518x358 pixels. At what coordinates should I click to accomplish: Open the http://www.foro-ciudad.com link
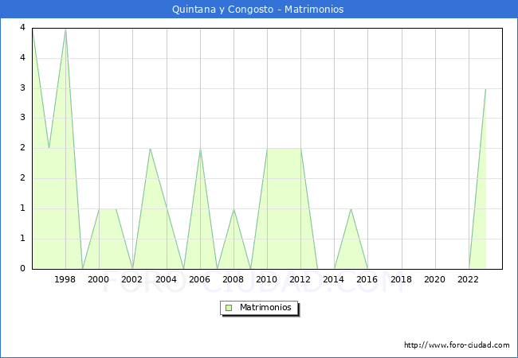pyautogui.click(x=457, y=345)
